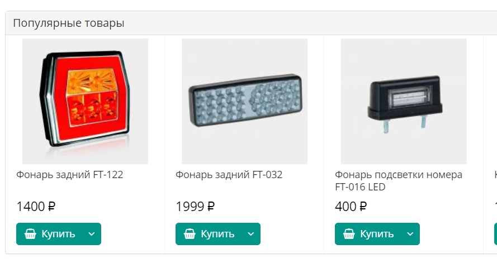The image size is (497, 268).
Task: Open the red FT-122 tail light image
Action: click(86, 101)
